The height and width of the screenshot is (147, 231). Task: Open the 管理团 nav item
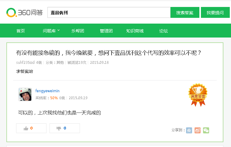pyautogui.click(x=106, y=31)
